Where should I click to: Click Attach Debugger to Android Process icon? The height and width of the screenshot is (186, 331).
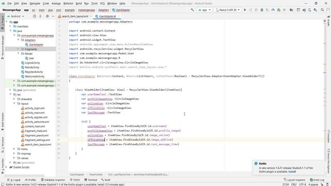pyautogui.click(x=279, y=10)
